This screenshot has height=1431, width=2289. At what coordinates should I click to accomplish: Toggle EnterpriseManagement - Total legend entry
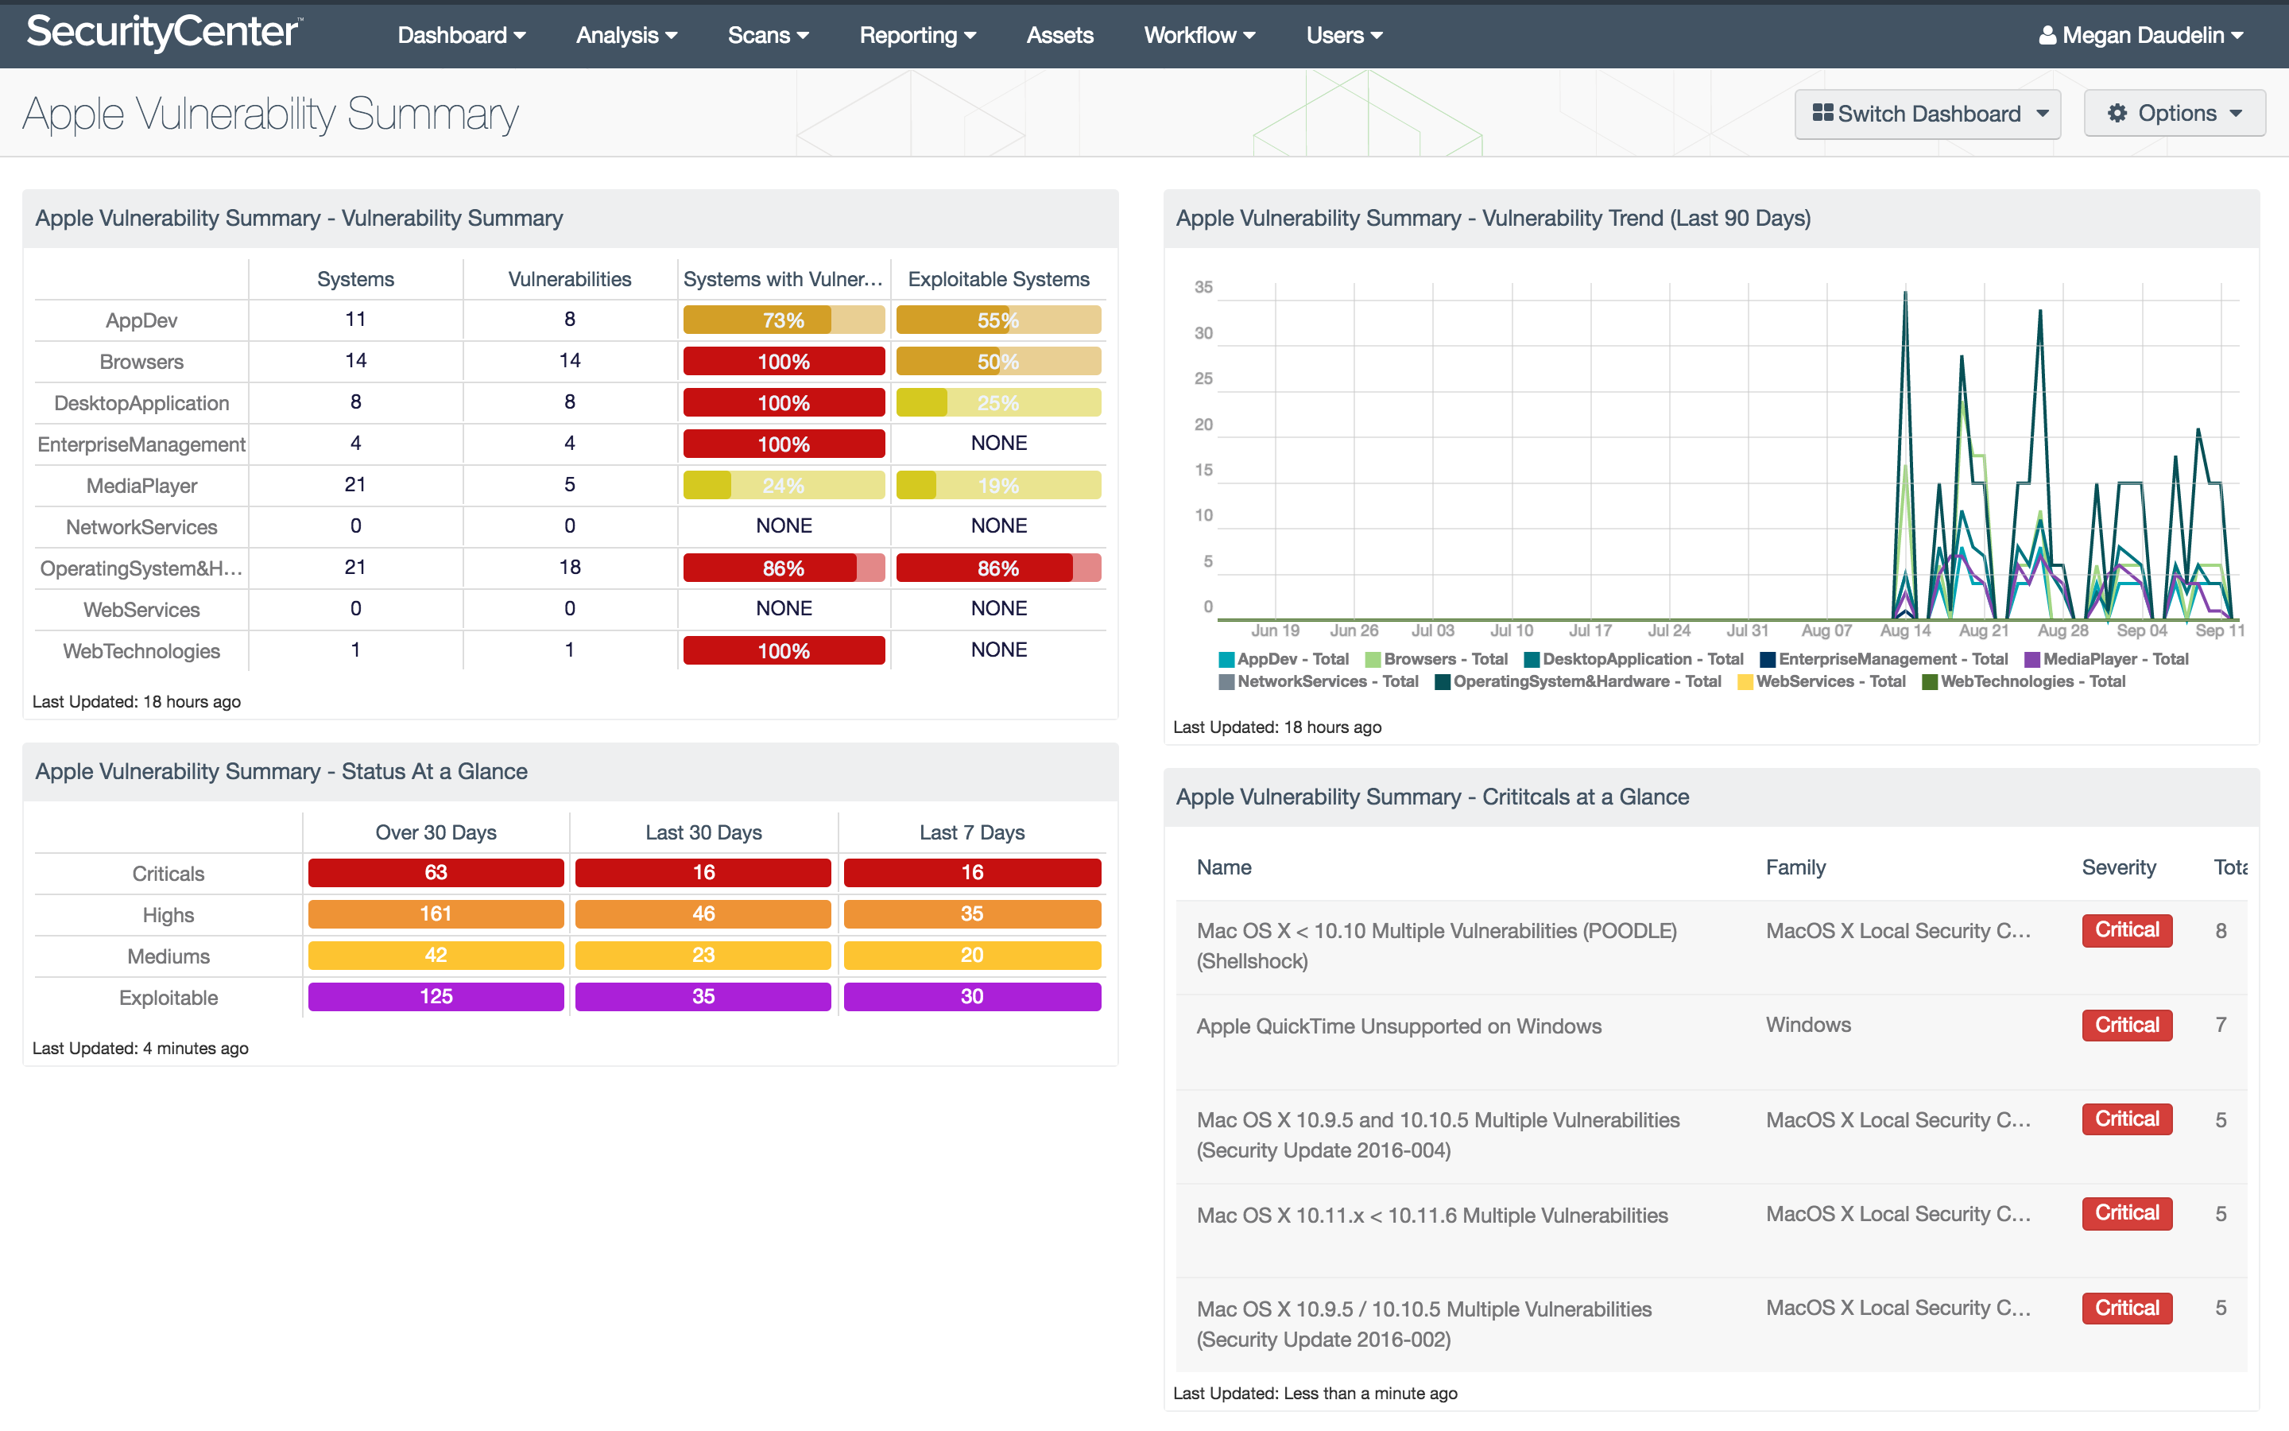(1883, 660)
